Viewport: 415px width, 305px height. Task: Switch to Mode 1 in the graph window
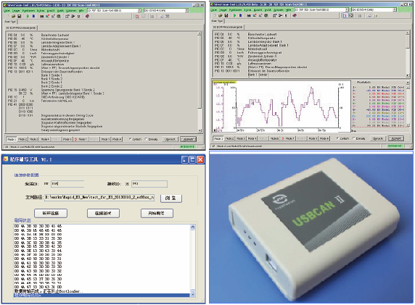click(x=218, y=138)
